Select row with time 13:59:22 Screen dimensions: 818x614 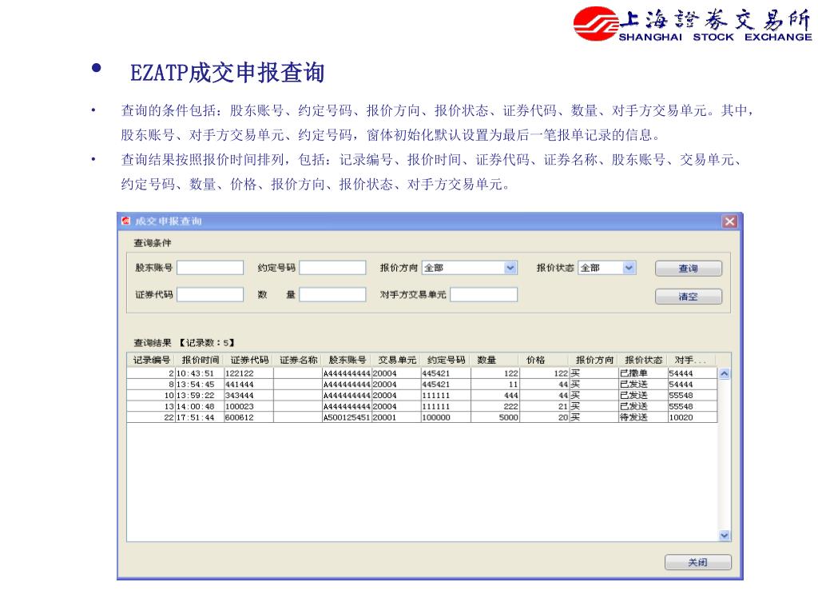click(x=422, y=395)
